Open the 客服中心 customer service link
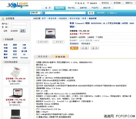Viewport: 136px width, 119px height. click(129, 3)
